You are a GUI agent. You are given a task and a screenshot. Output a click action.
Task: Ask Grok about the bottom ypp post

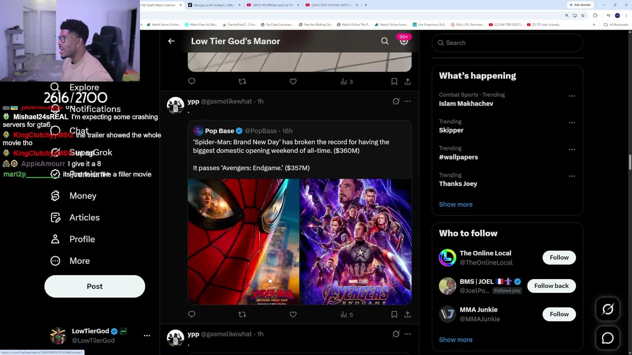[x=396, y=334]
